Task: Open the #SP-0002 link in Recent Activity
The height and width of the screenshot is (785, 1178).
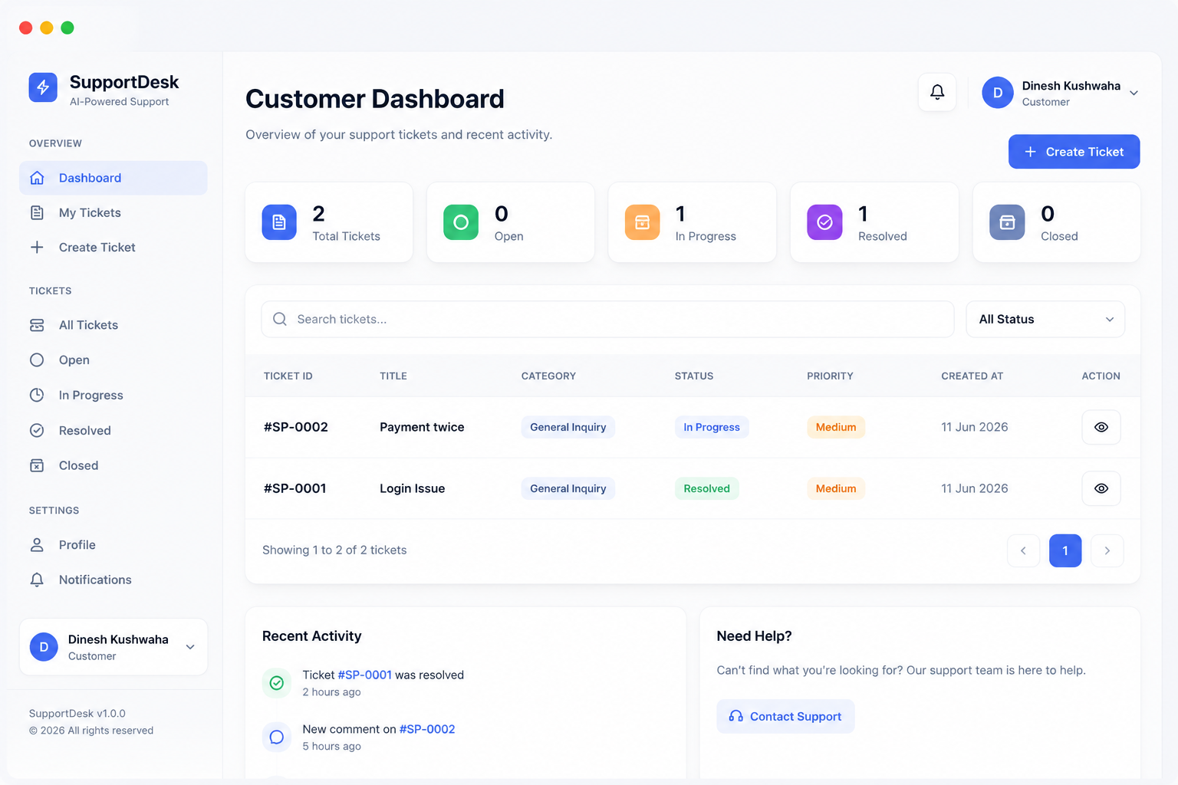Action: [x=427, y=730]
